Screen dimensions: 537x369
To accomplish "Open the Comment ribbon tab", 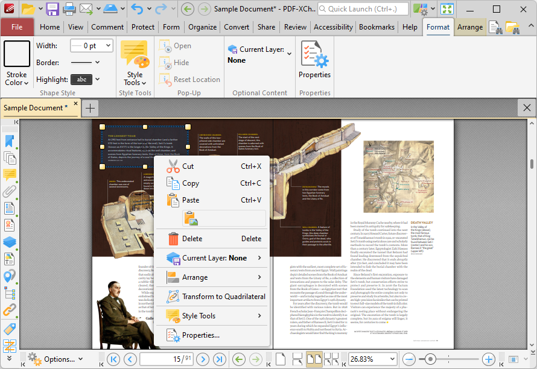I will 107,27.
